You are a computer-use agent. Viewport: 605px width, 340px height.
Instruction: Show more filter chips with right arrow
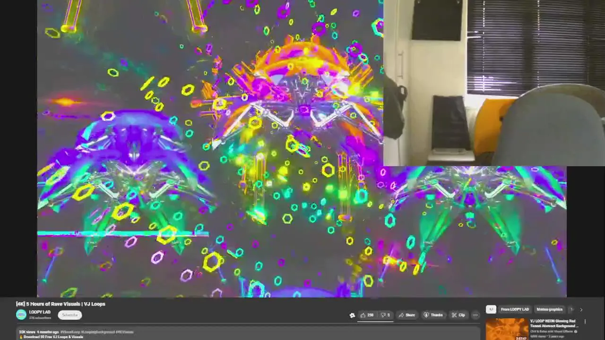[x=581, y=309]
